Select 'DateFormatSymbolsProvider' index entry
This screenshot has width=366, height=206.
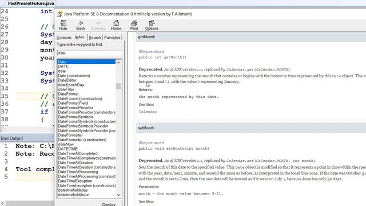point(83,126)
